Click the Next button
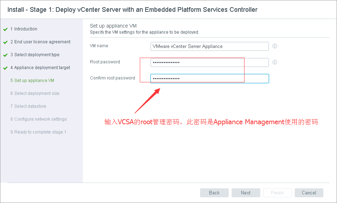Screen dimensions: 337x203 (x=246, y=193)
